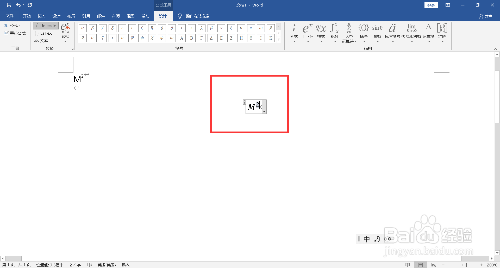Insert the alpha α symbol
Image resolution: width=500 pixels, height=268 pixels.
click(x=83, y=28)
